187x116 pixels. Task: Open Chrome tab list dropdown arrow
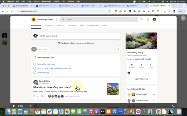click(184, 6)
